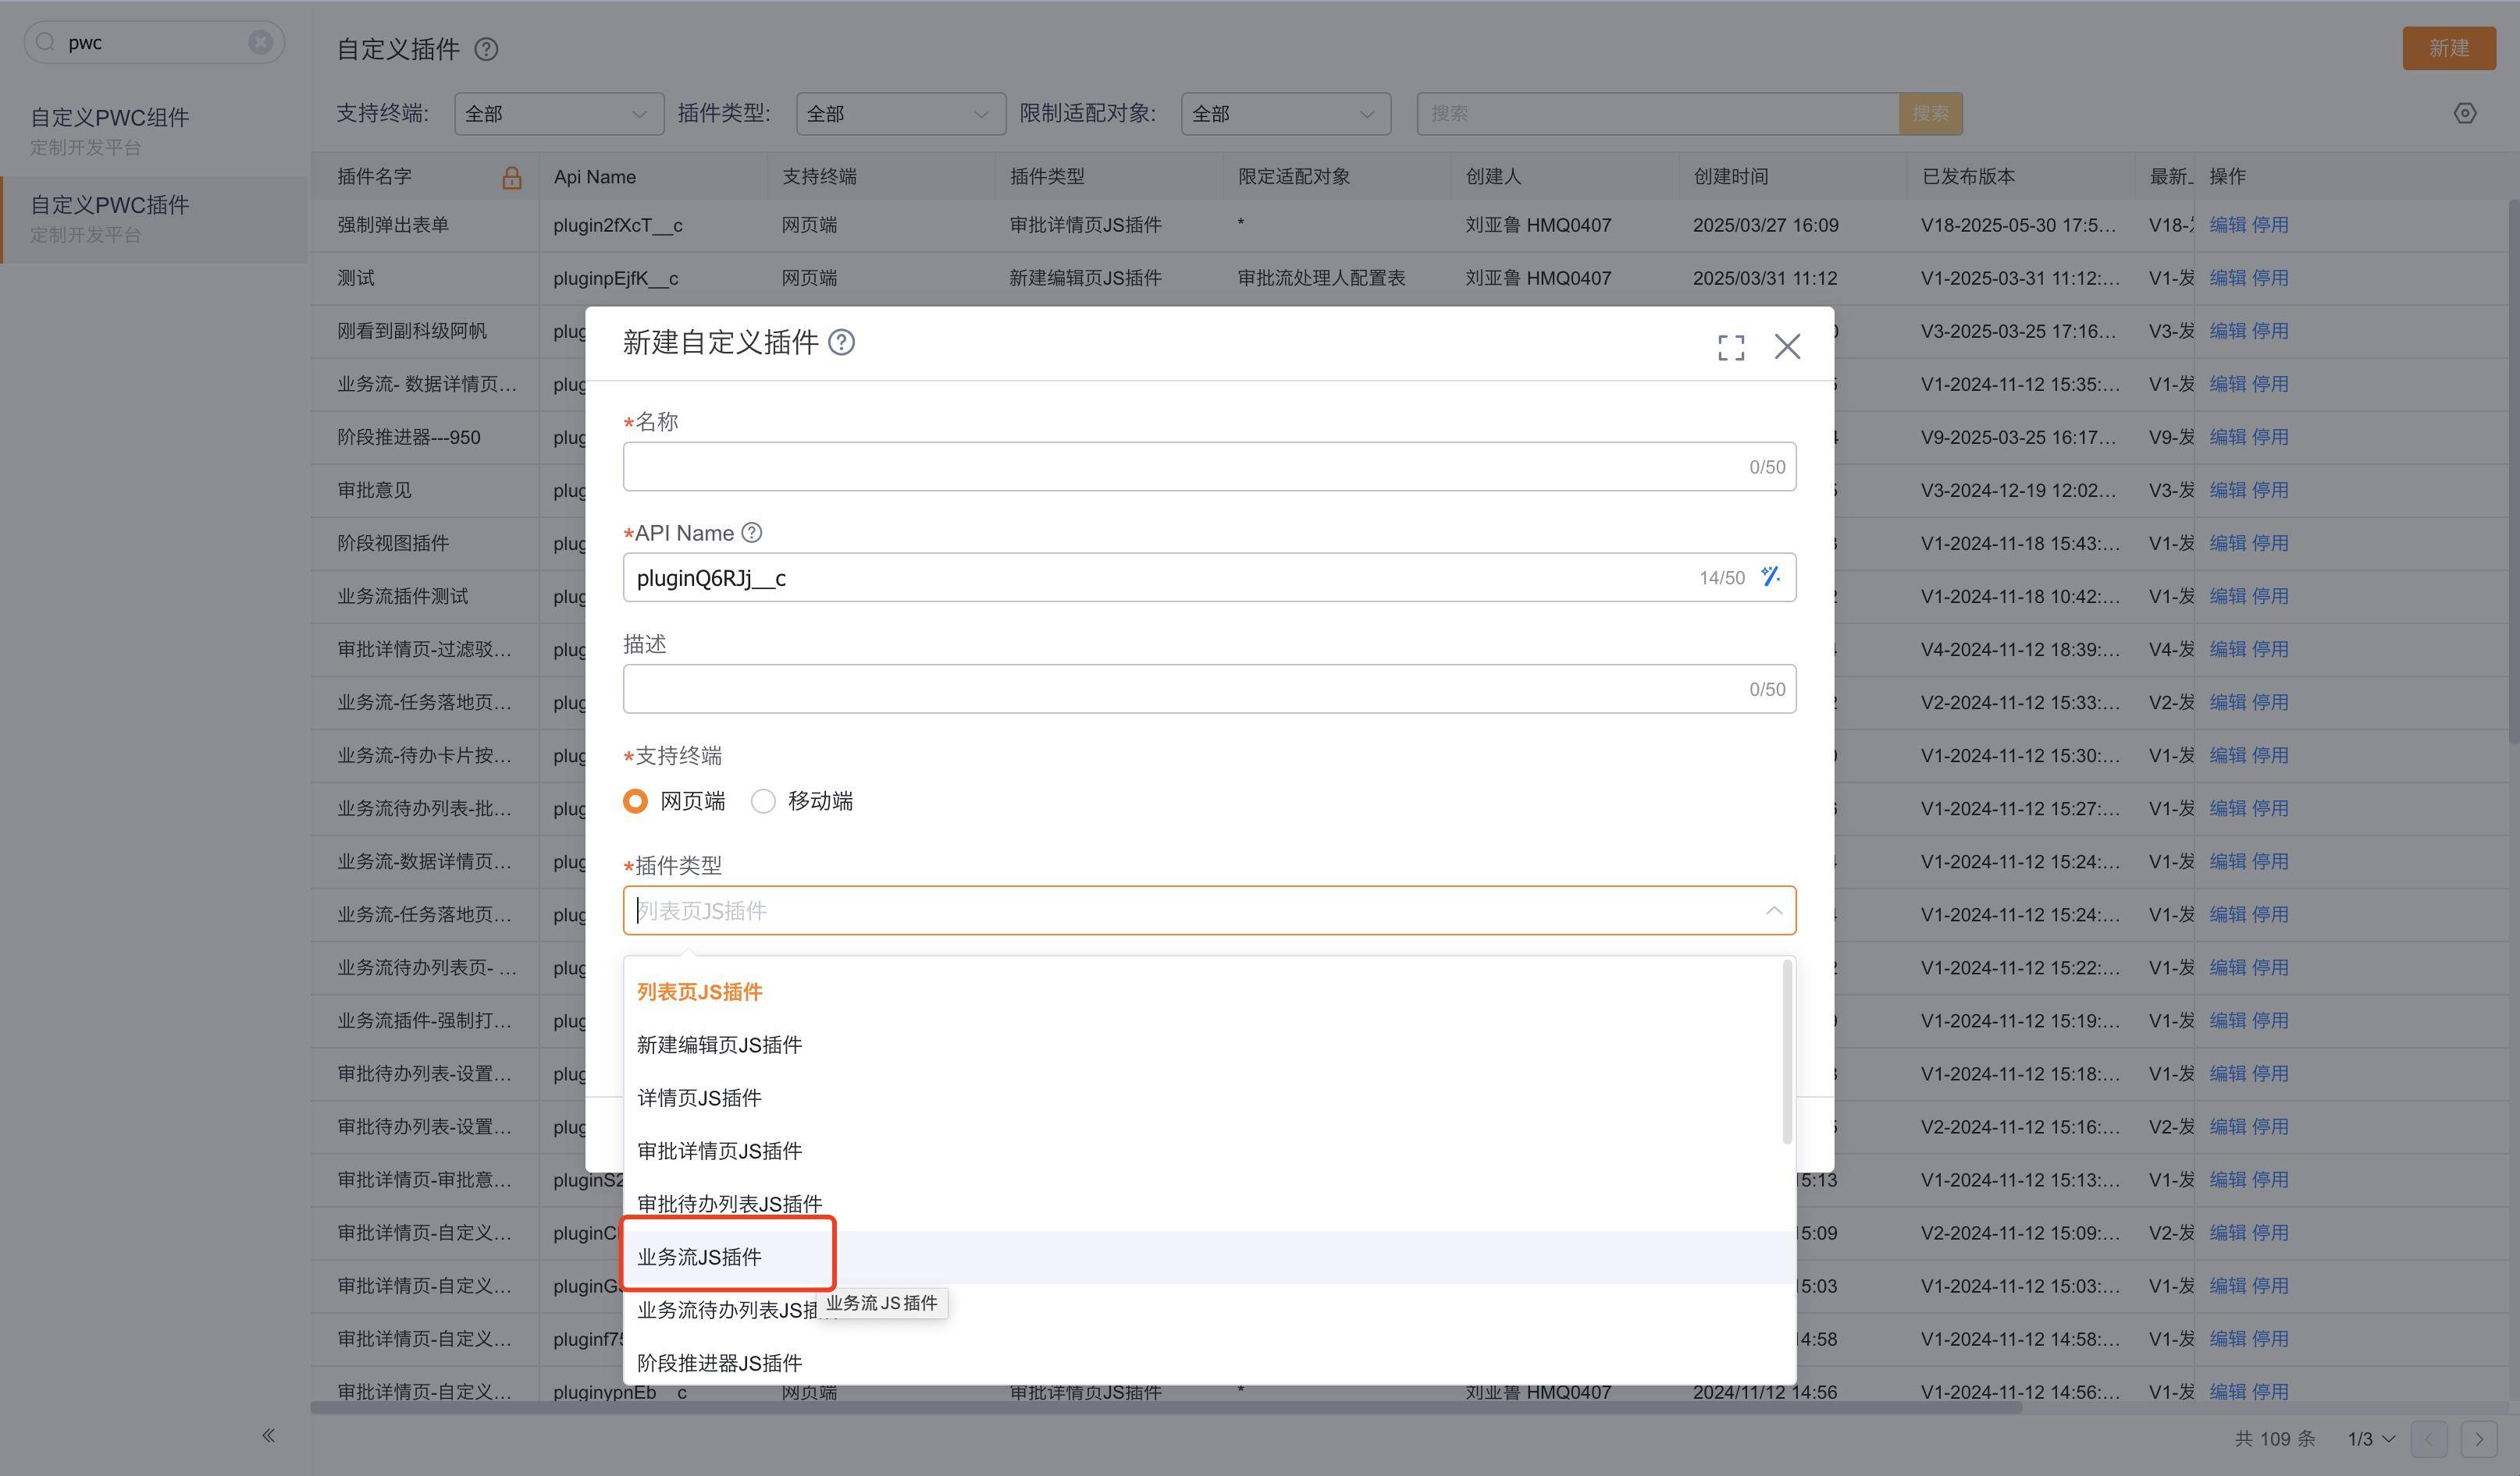Open table column settings gear icon

pyautogui.click(x=2465, y=113)
